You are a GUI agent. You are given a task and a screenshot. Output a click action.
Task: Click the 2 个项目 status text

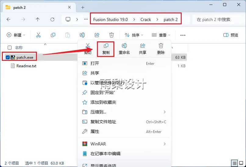[12, 163]
